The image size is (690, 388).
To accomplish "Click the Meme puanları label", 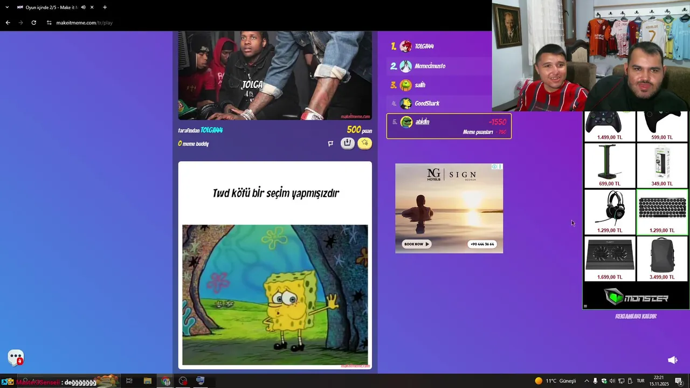I will click(x=478, y=132).
